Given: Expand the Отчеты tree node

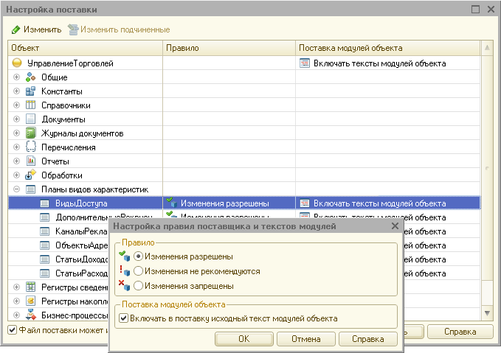Looking at the screenshot, I should coord(17,161).
